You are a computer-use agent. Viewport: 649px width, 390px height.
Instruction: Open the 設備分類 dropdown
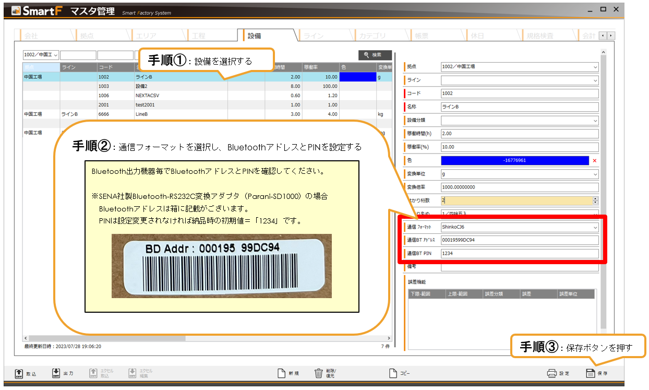[x=595, y=120]
